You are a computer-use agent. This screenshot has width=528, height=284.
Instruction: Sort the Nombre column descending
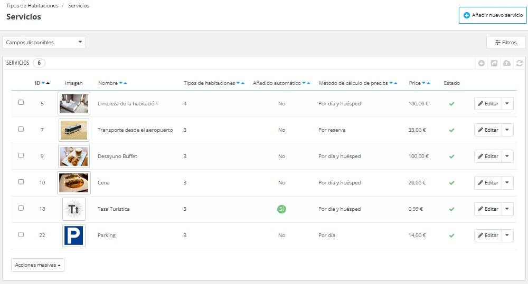point(120,83)
